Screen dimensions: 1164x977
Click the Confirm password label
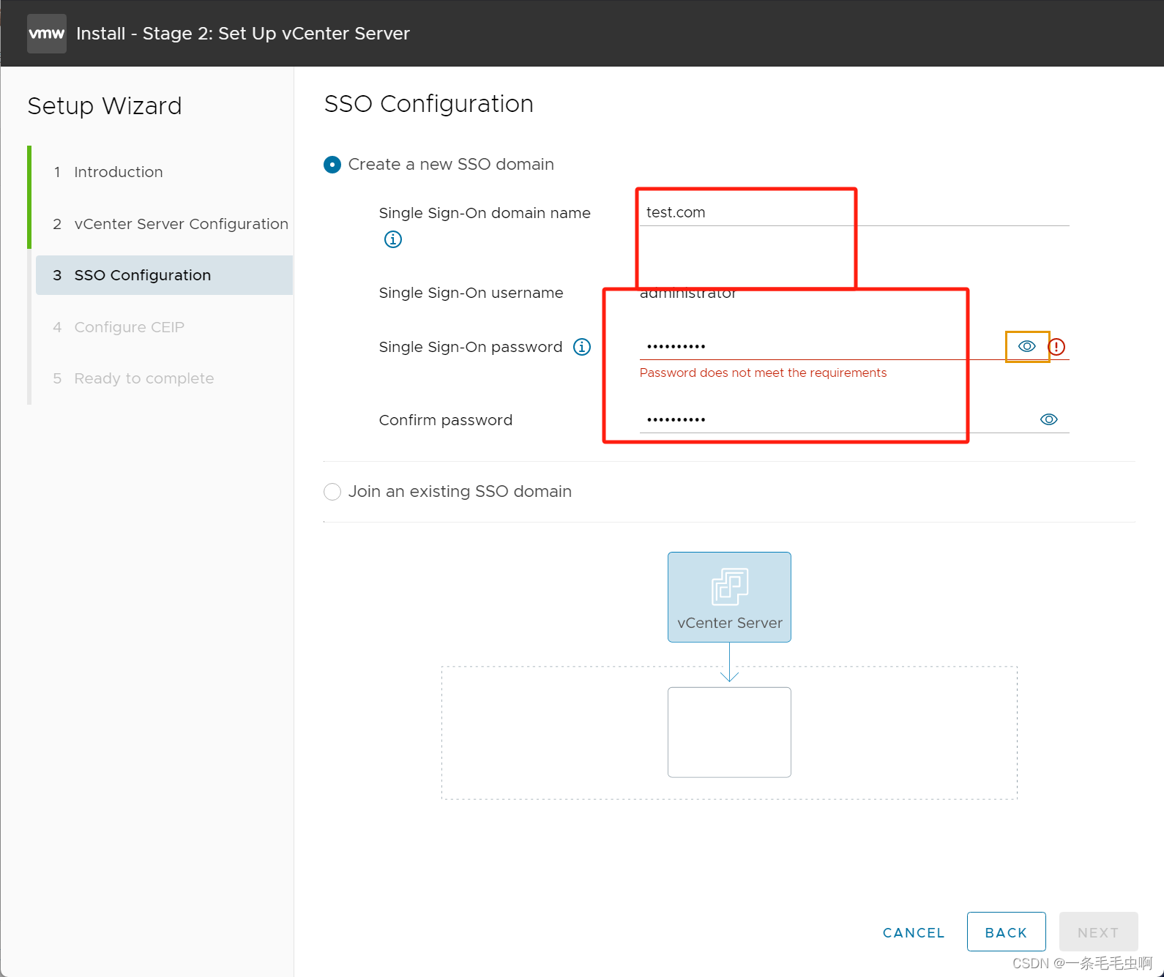coord(446,420)
